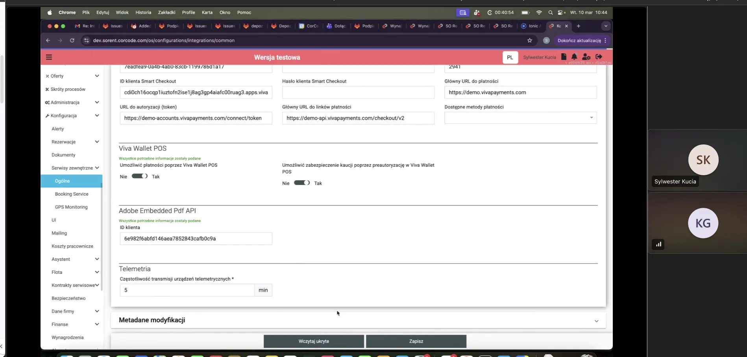Click the Zapisz button

416,341
